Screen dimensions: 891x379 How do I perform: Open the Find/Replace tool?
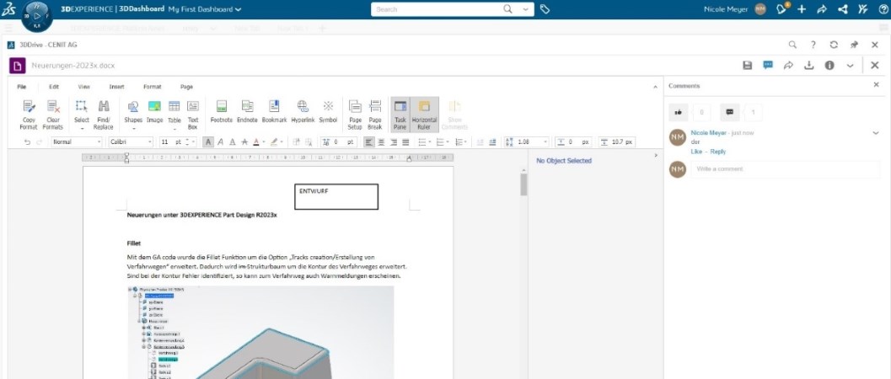pos(104,115)
